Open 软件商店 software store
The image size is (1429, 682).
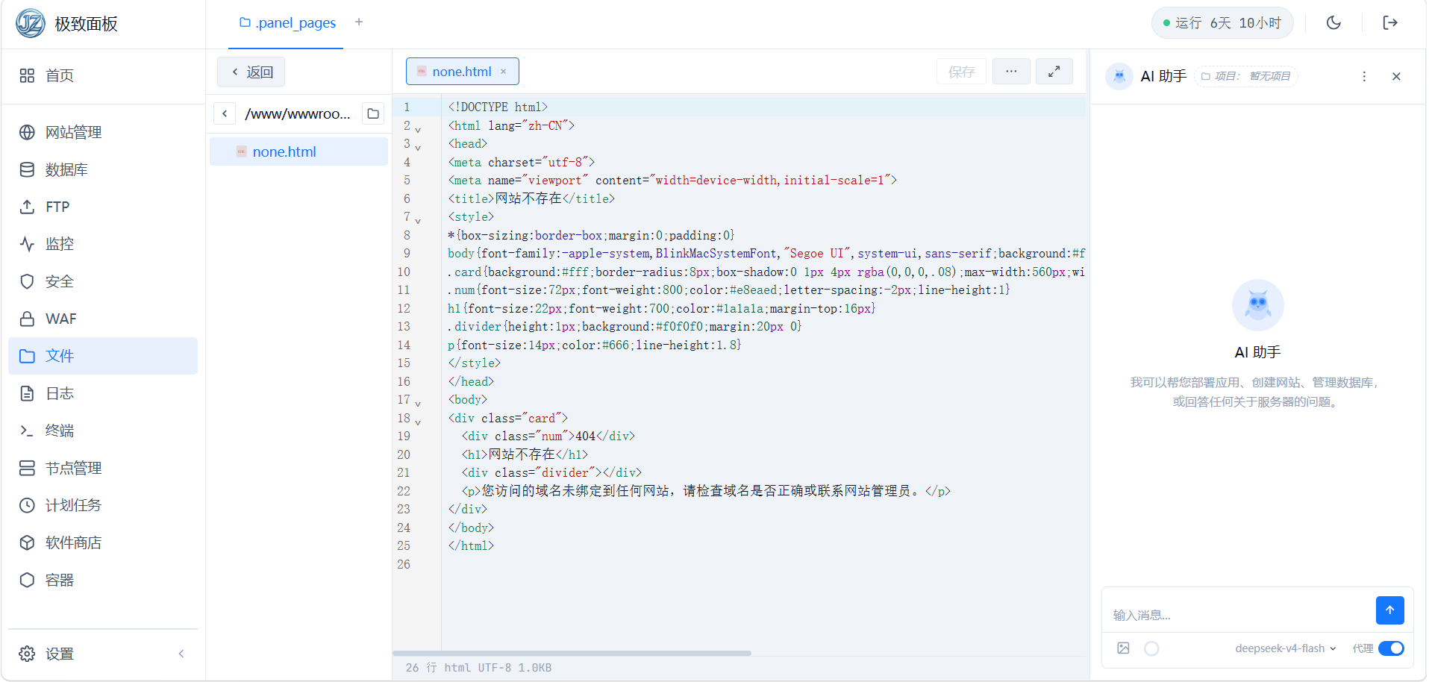tap(103, 542)
